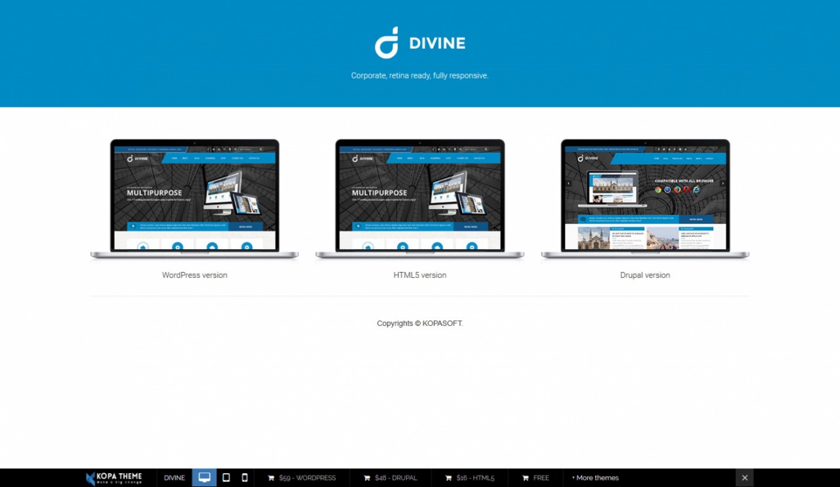Screen dimensions: 840x487
Task: Buy the $48 Drupal theme
Action: [x=390, y=478]
